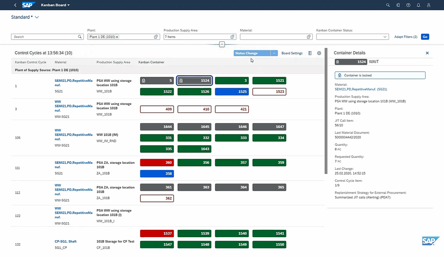Click control cycle number 122
The image size is (444, 257).
[18, 216]
